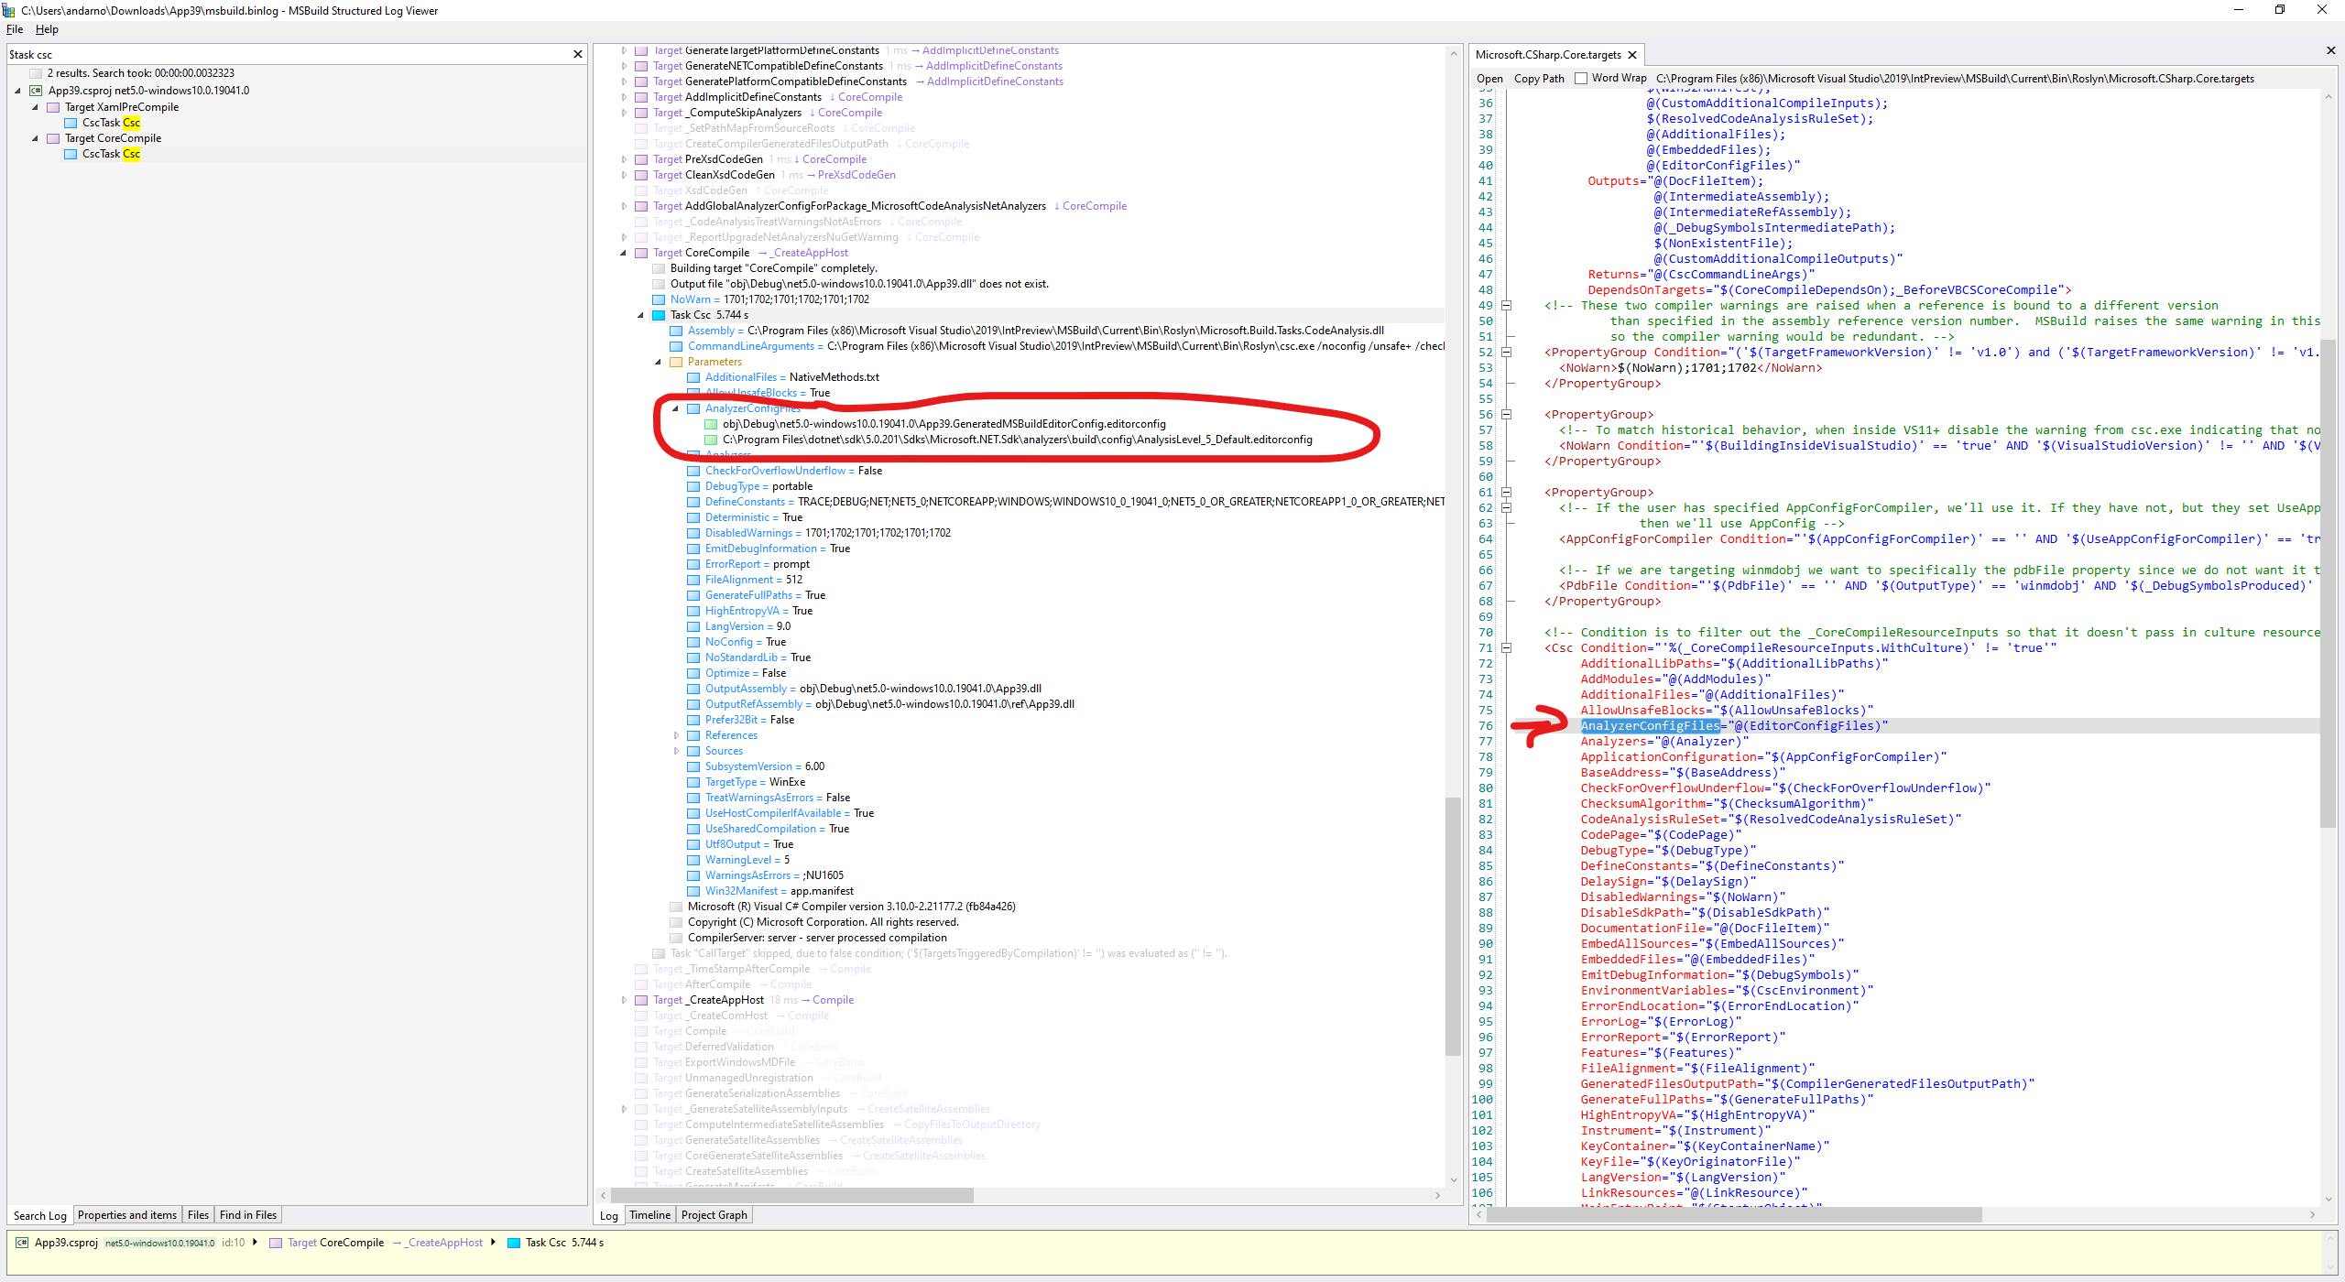Click the Open button in file viewer
Screen dimensions: 2345x1282
pos(1489,79)
